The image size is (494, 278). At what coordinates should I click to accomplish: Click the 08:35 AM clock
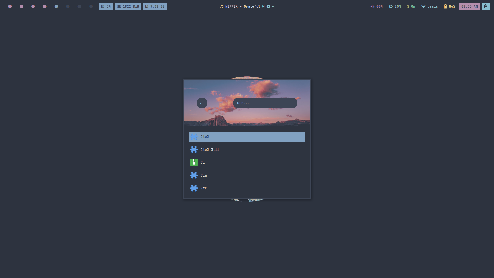[469, 6]
